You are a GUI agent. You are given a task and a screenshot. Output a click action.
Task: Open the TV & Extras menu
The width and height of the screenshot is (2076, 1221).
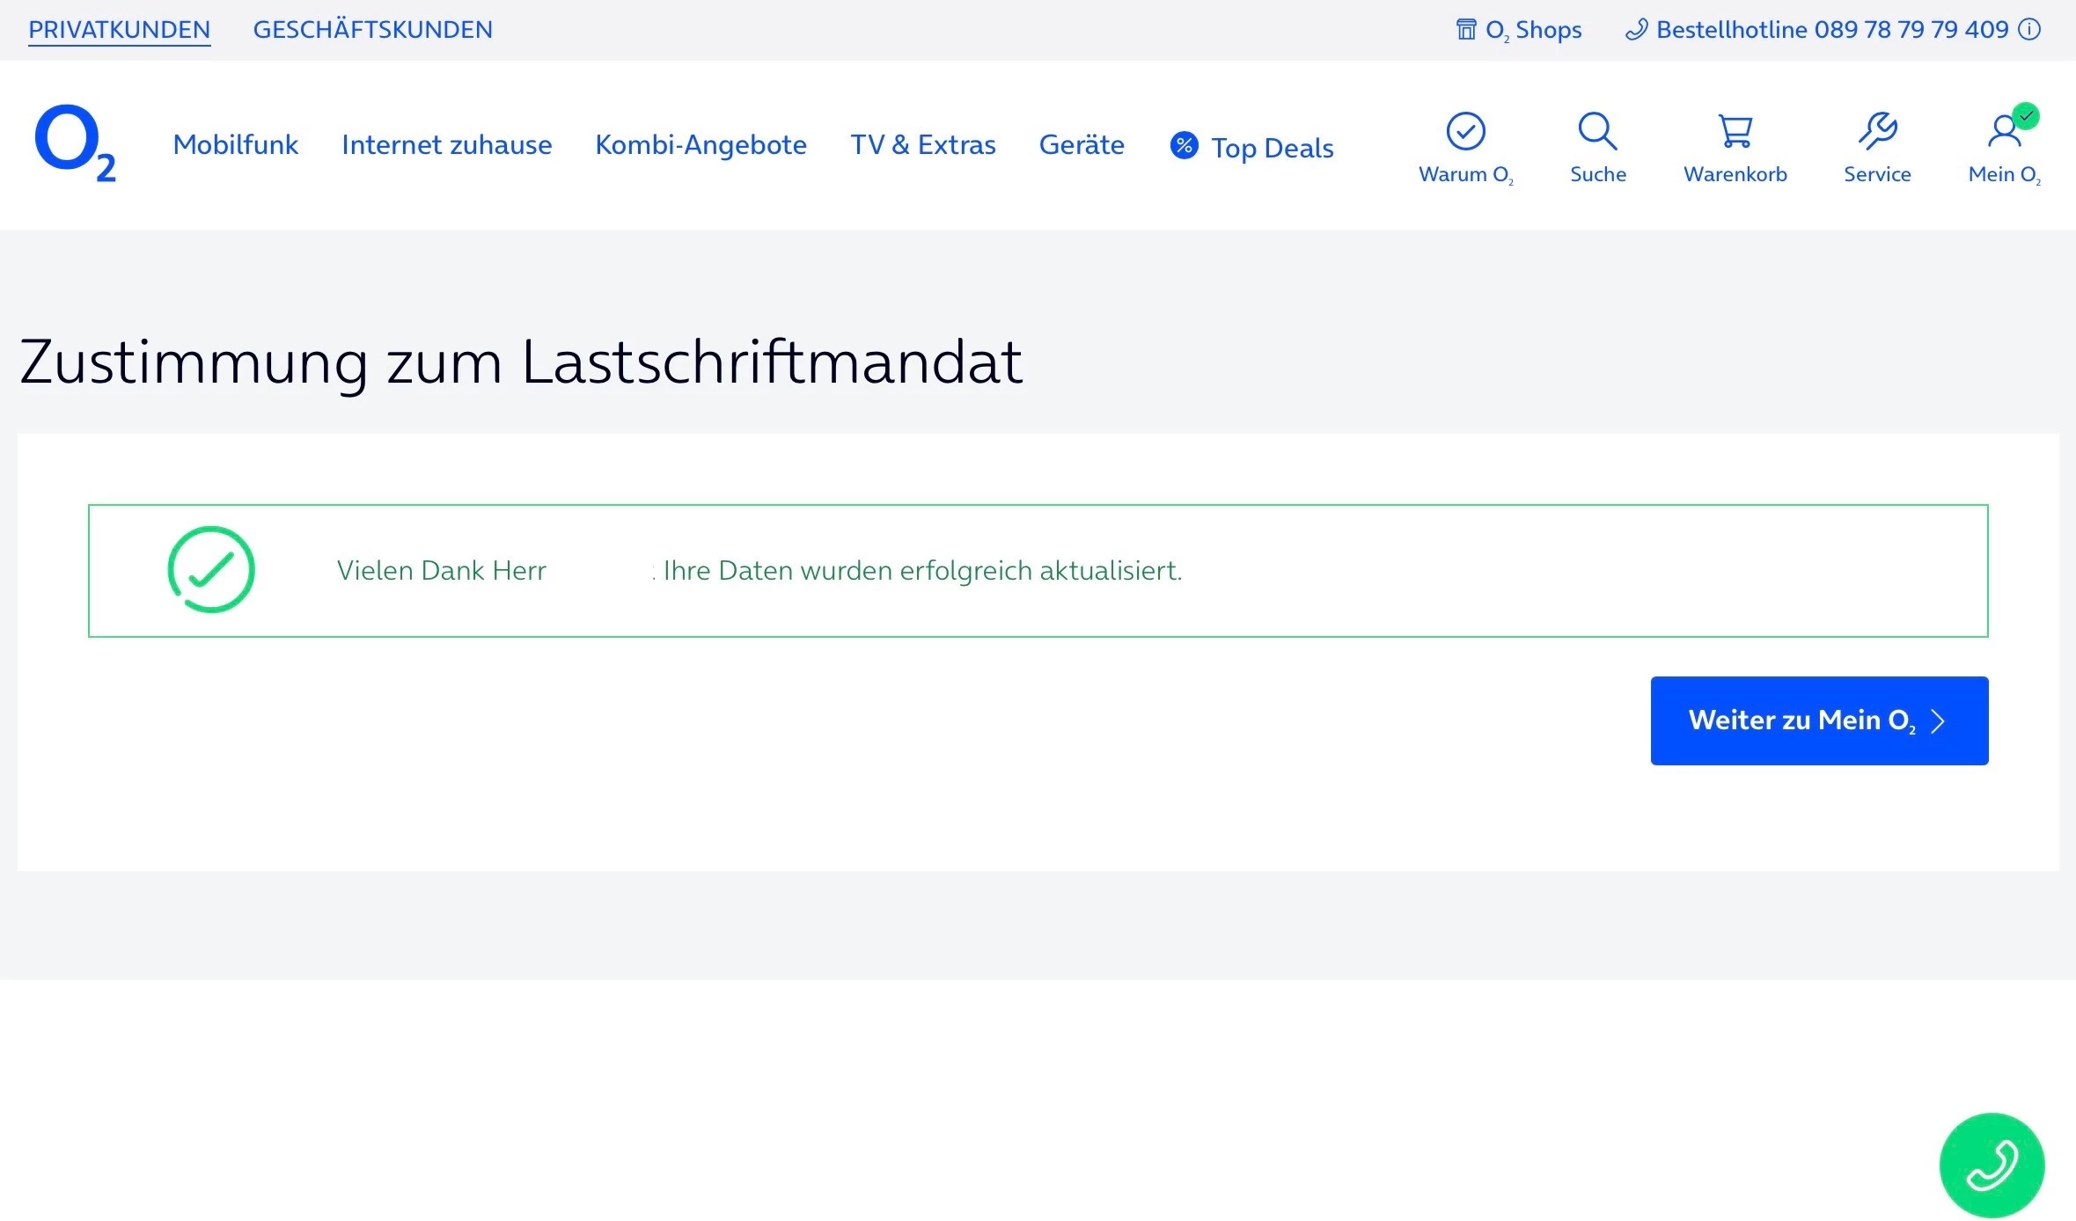point(922,144)
